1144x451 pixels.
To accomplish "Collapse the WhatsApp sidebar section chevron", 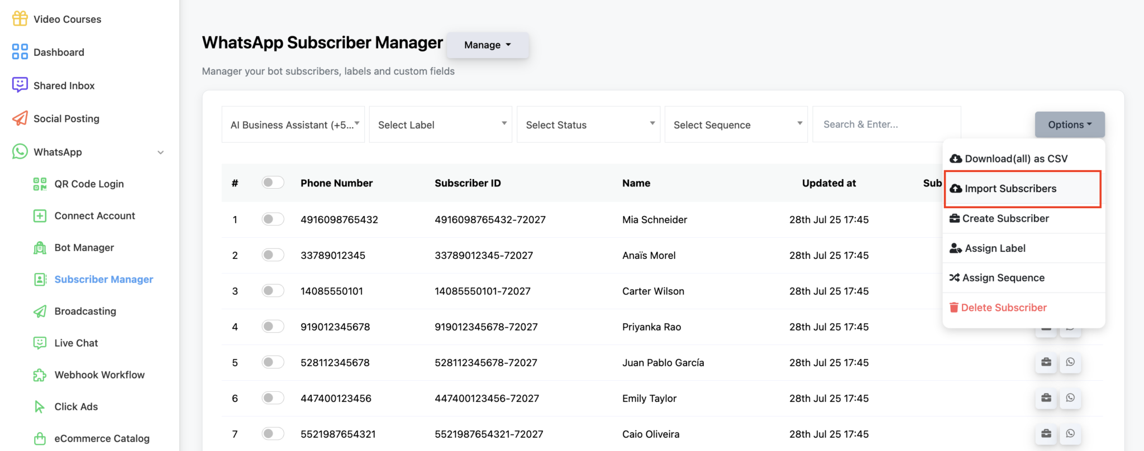I will coord(160,152).
